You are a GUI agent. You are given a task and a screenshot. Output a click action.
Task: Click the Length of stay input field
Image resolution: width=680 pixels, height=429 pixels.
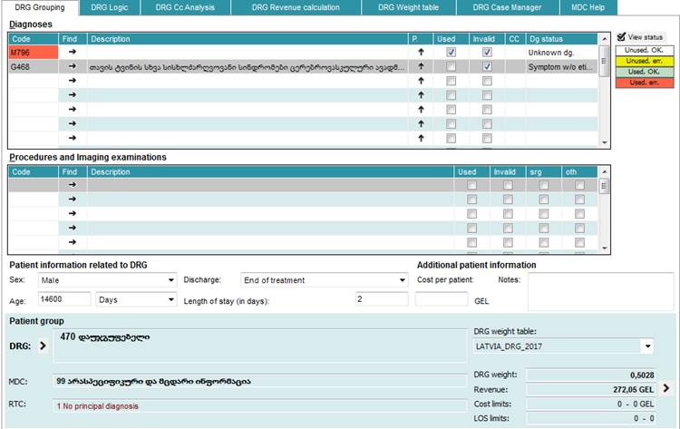(x=381, y=299)
